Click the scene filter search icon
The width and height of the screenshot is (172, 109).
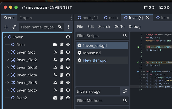click(x=60, y=27)
